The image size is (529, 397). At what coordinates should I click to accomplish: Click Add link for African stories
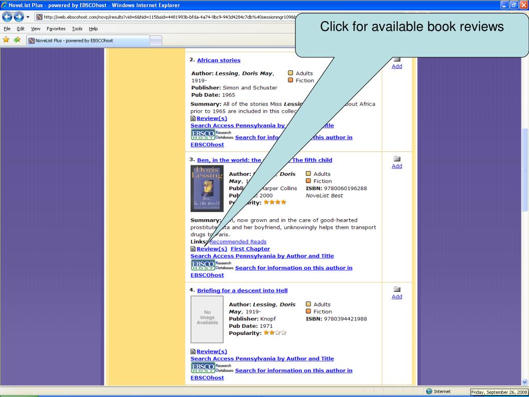pos(397,67)
